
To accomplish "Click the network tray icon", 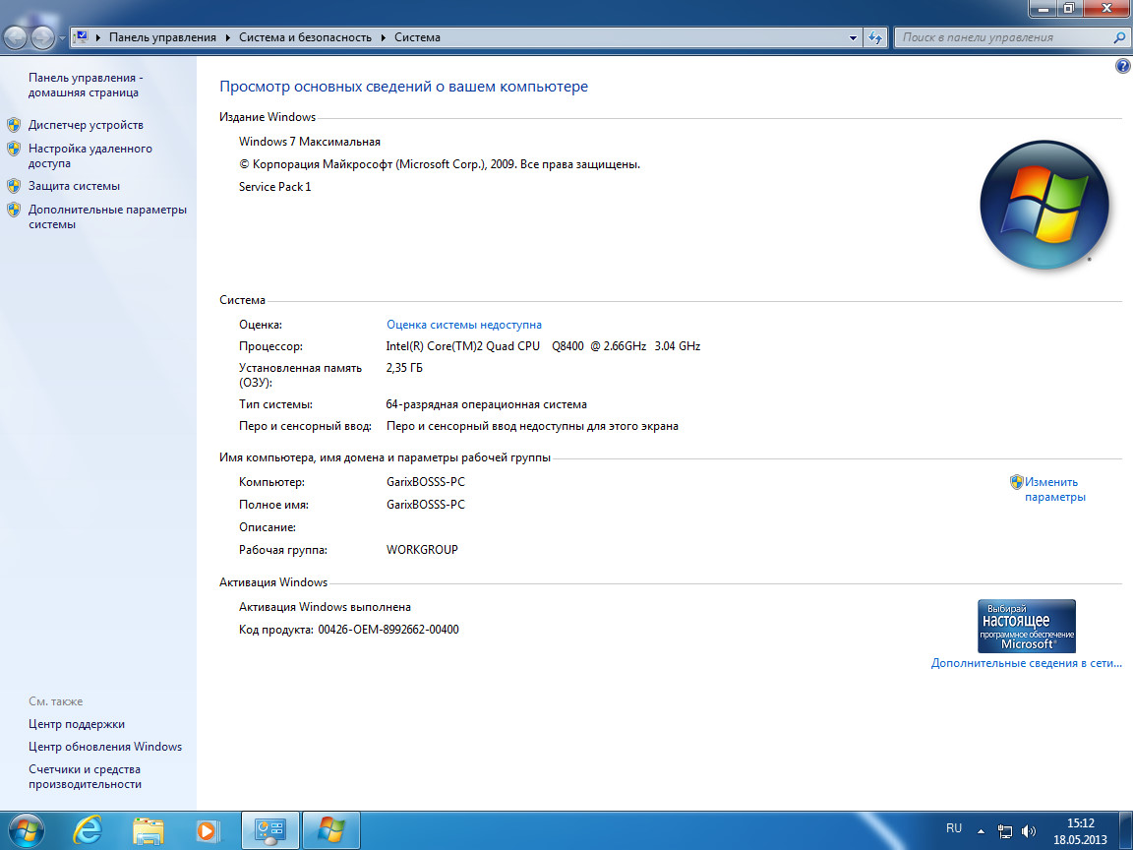I will pyautogui.click(x=1004, y=831).
